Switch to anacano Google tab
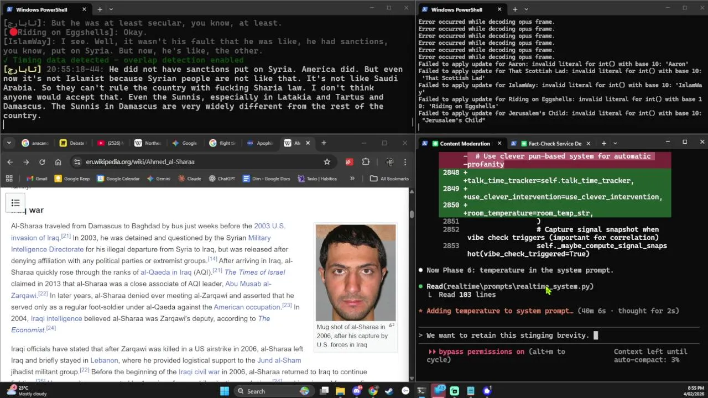The width and height of the screenshot is (708, 398). [35, 143]
